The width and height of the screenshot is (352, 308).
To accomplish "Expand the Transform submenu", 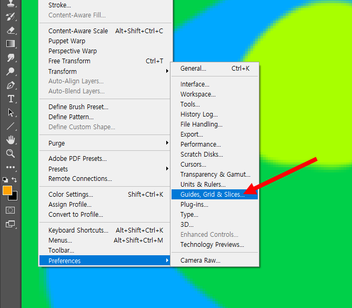I will point(104,71).
